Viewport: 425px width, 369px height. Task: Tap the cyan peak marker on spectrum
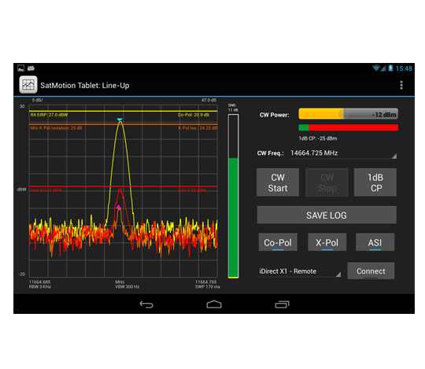[x=120, y=120]
